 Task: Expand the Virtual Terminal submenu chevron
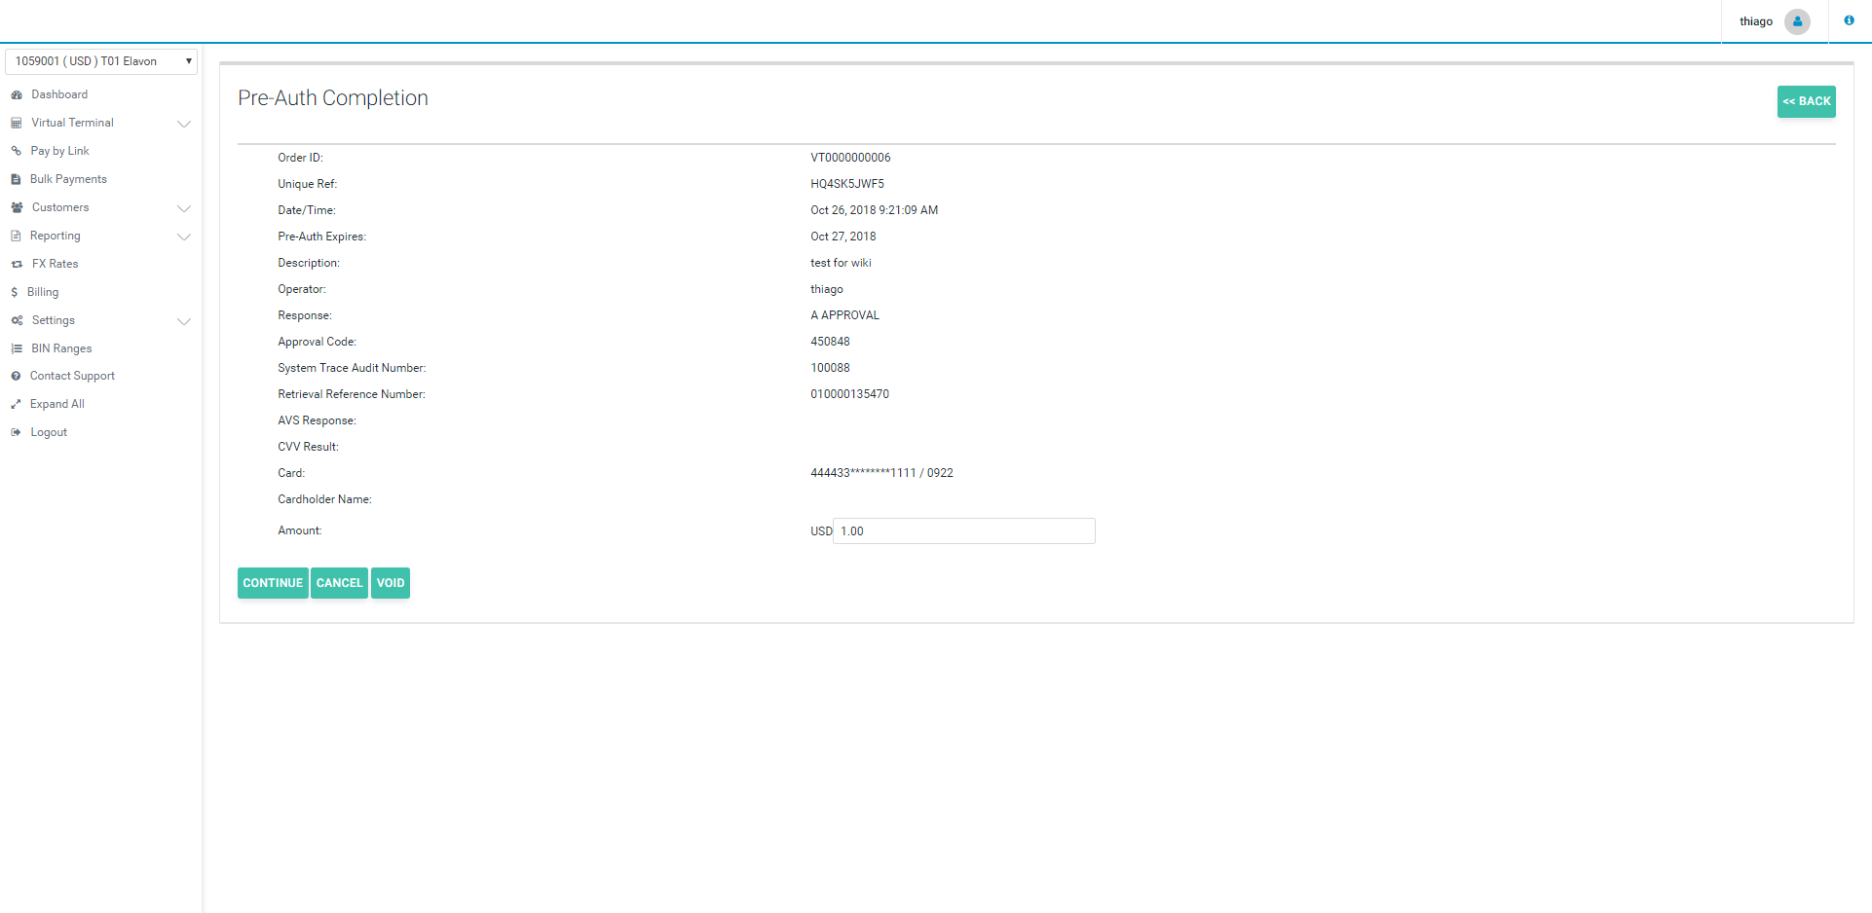coord(183,124)
